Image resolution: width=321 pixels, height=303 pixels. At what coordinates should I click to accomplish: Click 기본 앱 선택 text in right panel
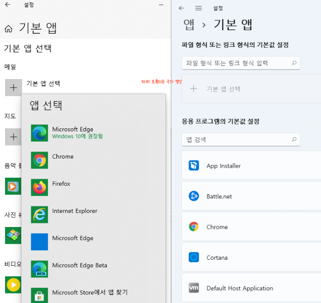click(223, 89)
